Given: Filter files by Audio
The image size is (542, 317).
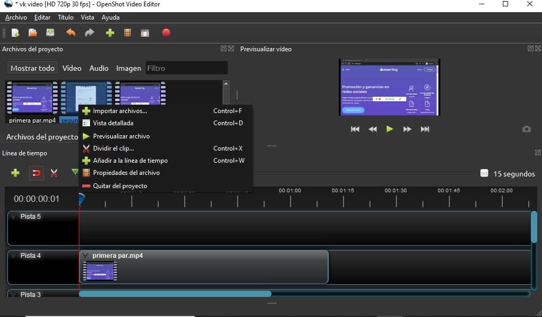Looking at the screenshot, I should tap(99, 68).
